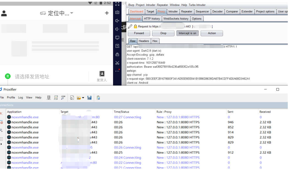
Task: Click the Proxifier proxy servers toolbar icon
Action: coord(49,98)
